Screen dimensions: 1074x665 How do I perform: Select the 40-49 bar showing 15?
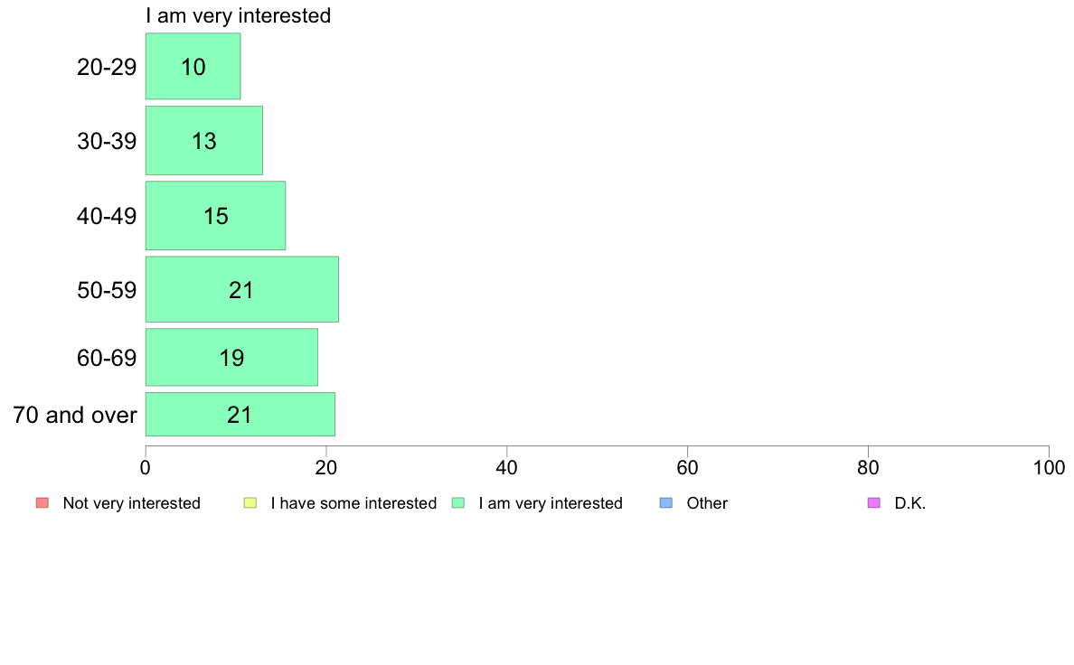point(215,216)
